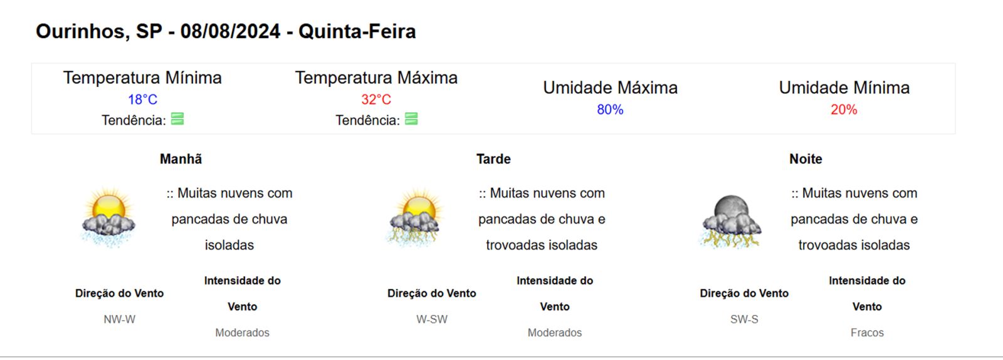Image resolution: width=1003 pixels, height=360 pixels.
Task: Select the Noite period heading
Action: (x=806, y=159)
